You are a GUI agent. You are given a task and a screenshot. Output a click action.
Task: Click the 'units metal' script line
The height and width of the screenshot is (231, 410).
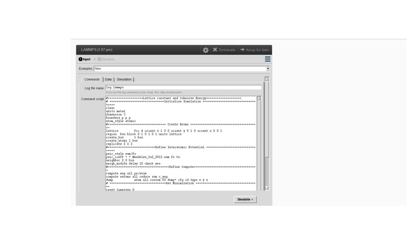(116, 111)
